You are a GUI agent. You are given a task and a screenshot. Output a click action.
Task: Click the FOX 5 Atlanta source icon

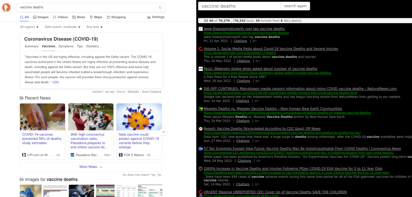(x=121, y=155)
